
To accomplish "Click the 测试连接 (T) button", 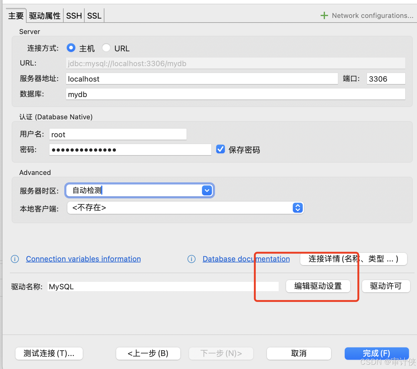I will point(49,354).
